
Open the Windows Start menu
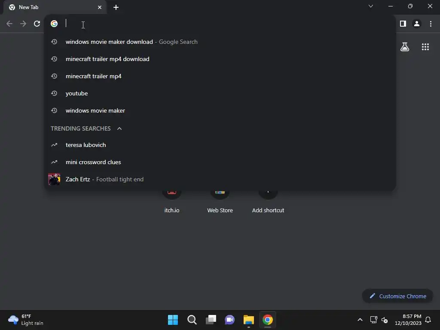coord(173,320)
